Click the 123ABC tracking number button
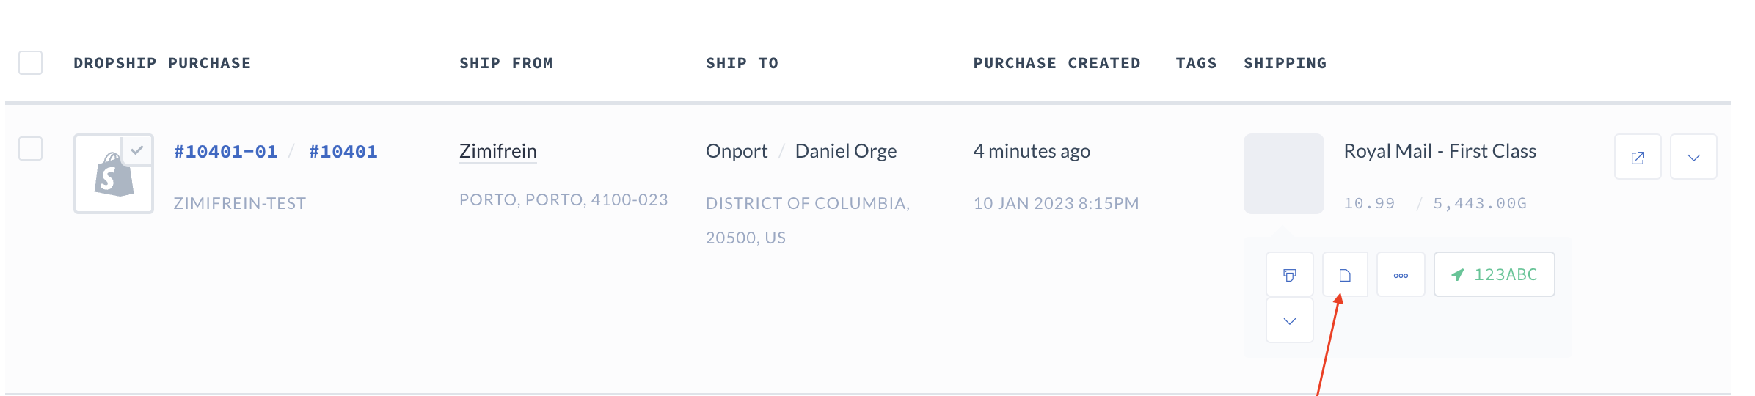Screen dimensions: 1755x396 tap(1494, 275)
